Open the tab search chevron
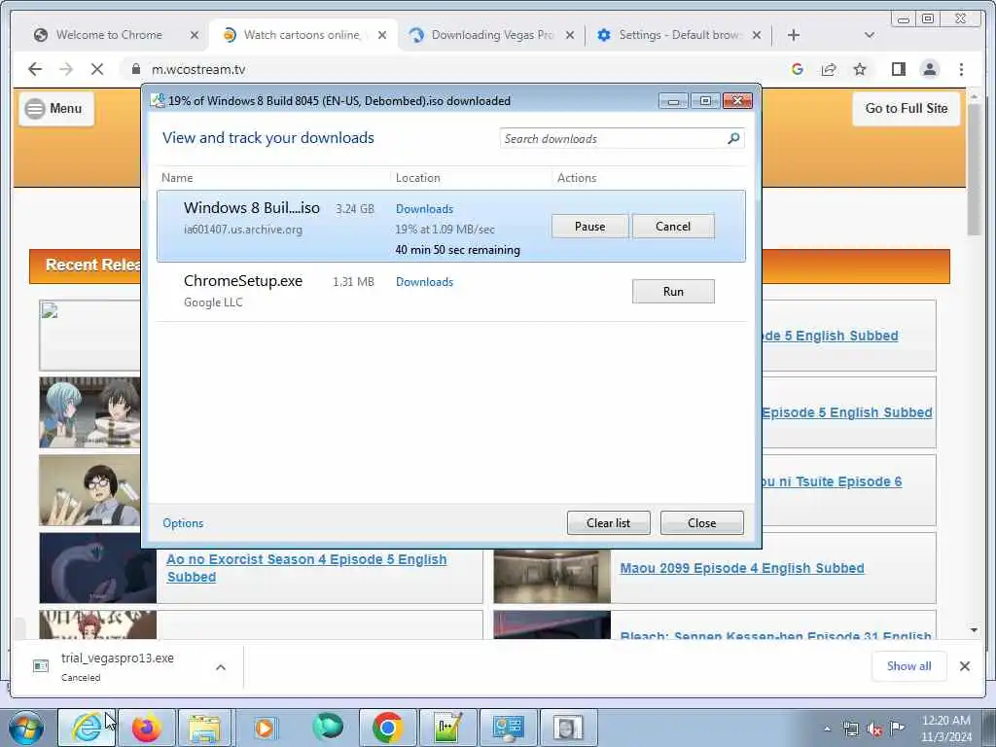 [x=869, y=35]
